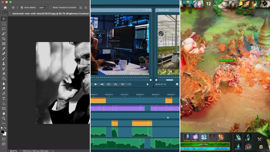The height and width of the screenshot is (152, 270).
Task: Open the Edit Toolbar three-dots menu
Action: [x=4, y=123]
